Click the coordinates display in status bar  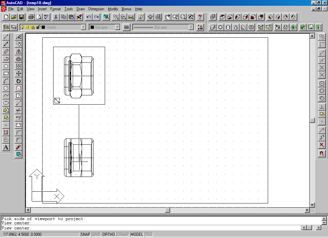41,234
